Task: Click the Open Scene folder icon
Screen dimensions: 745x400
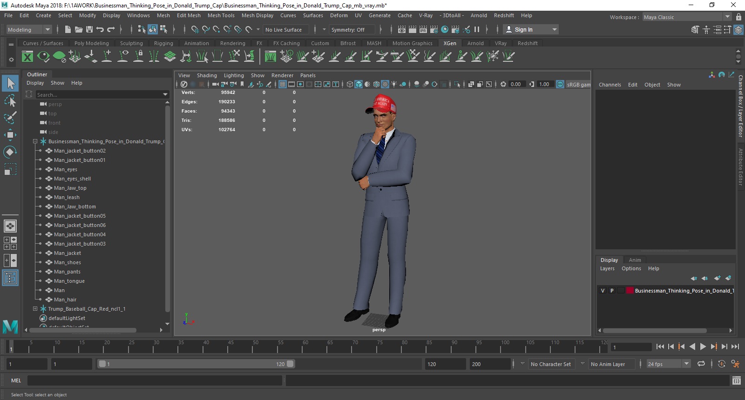Action: tap(79, 29)
